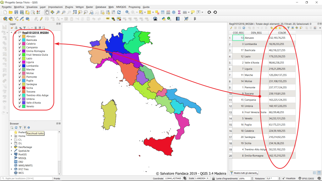Click the Save Project floppy icon
Viewport: 322px width, 181px height.
point(16,12)
